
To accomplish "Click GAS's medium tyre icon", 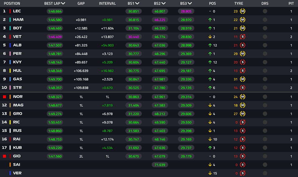I will click(x=243, y=79).
